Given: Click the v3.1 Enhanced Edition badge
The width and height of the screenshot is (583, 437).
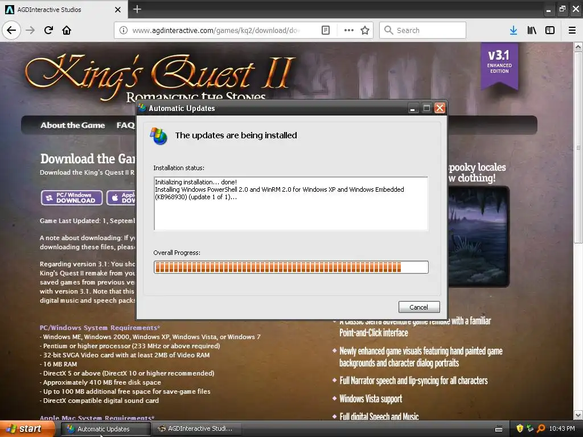Looking at the screenshot, I should click(x=499, y=65).
